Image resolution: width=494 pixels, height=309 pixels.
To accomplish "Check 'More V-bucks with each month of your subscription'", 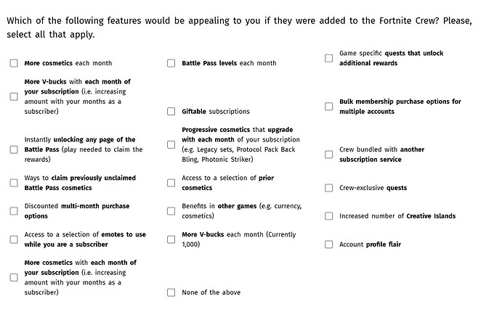I will coord(14,96).
